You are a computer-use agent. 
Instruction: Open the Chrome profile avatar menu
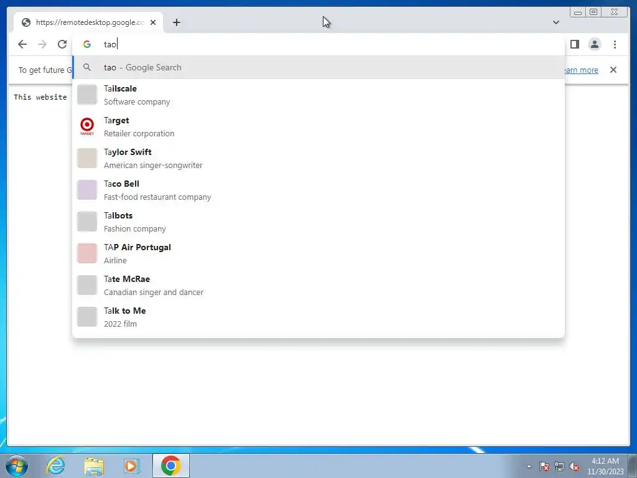(594, 44)
